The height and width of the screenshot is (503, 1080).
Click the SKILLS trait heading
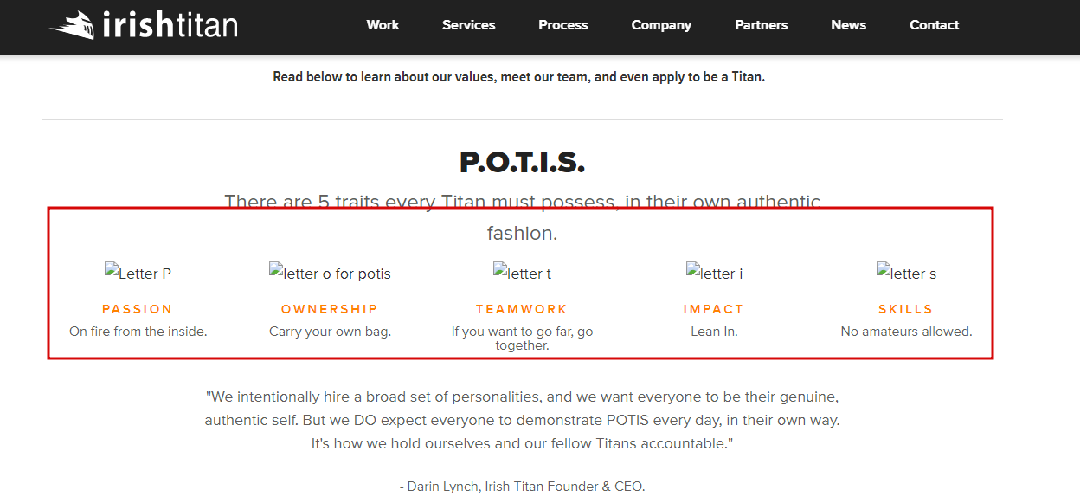click(x=906, y=309)
